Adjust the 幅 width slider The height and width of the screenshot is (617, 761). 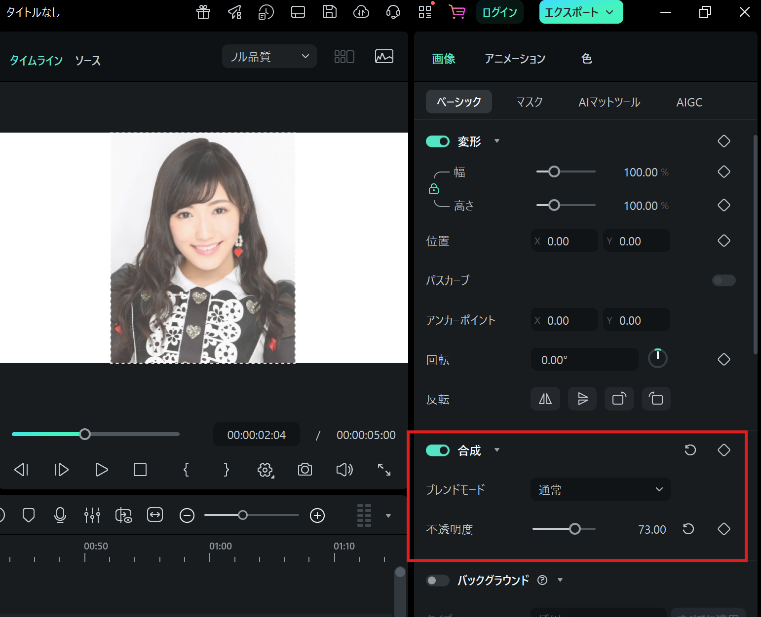tap(566, 171)
